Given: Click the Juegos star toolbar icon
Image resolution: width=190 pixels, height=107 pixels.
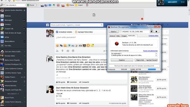Looking at the screenshot, I should [x=79, y=5].
